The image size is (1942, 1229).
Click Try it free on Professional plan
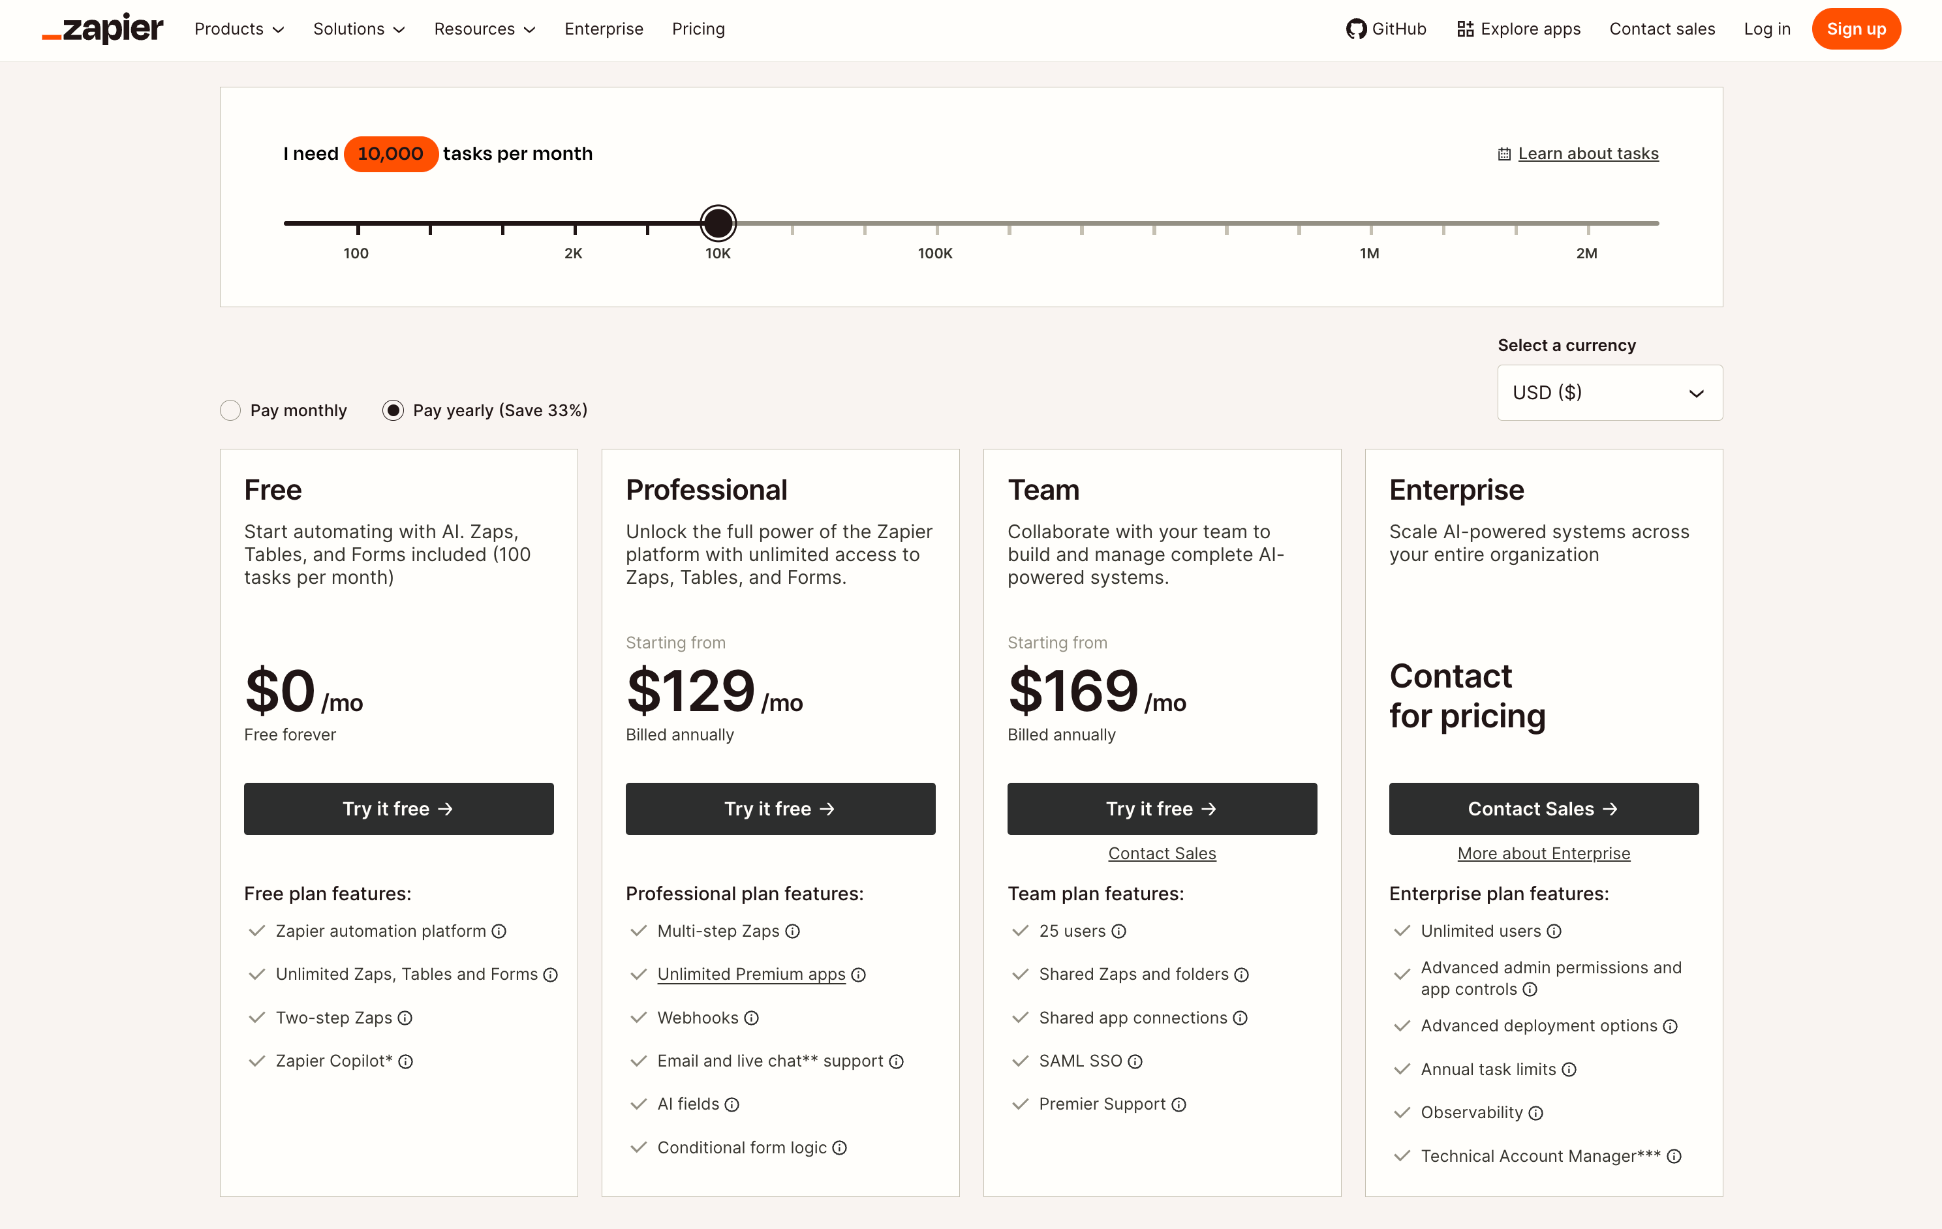click(780, 809)
